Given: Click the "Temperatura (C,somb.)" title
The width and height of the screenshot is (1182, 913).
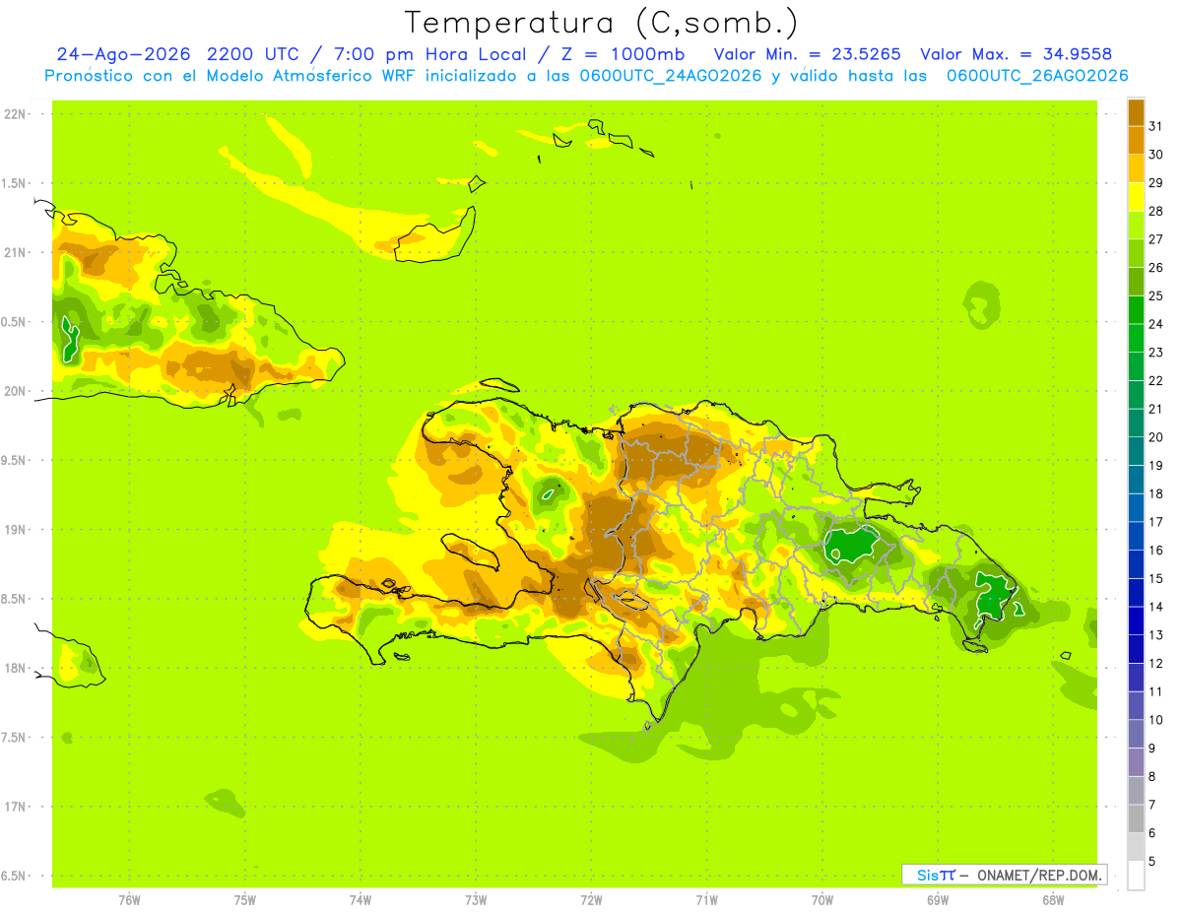Looking at the screenshot, I should [602, 24].
